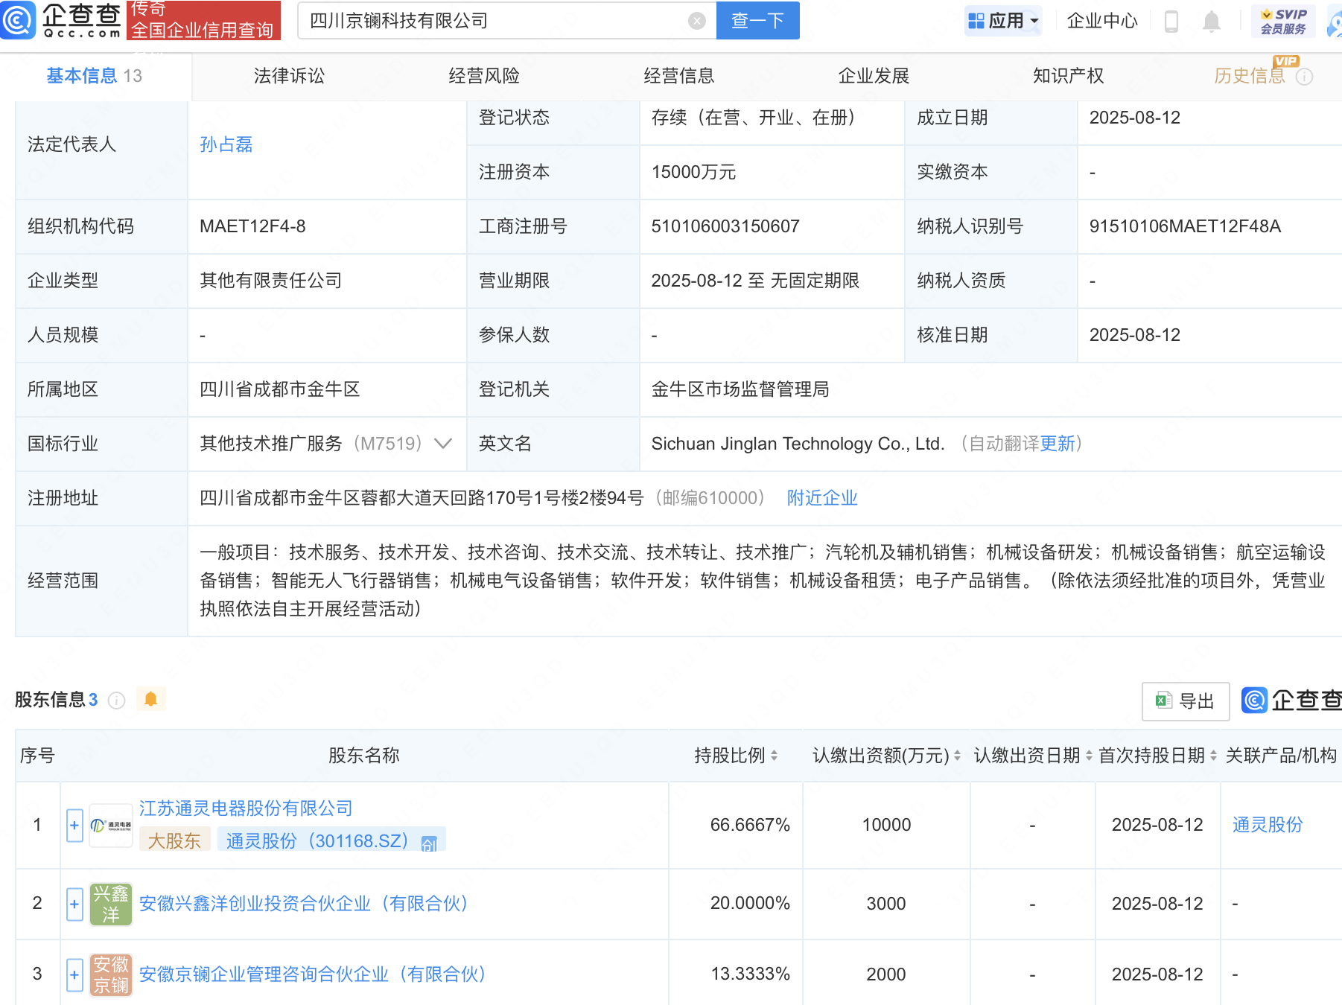Click info icon beside 股东信息
This screenshot has width=1342, height=1005.
tap(116, 701)
